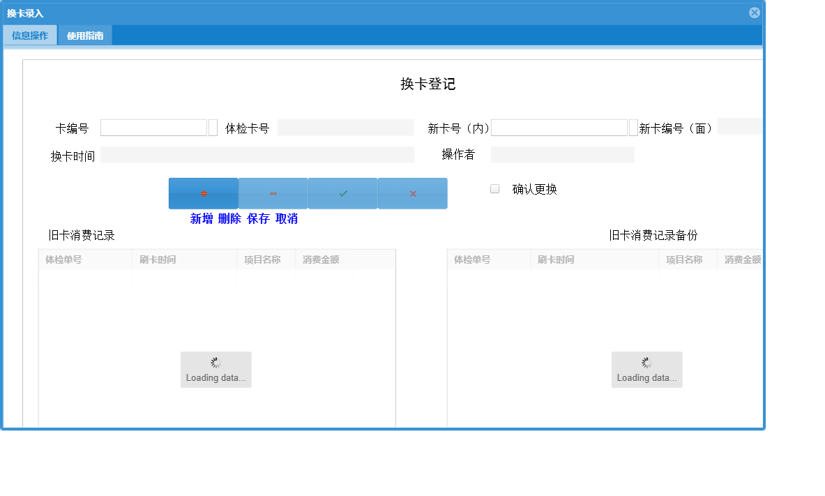The height and width of the screenshot is (496, 825).
Task: Enable the 确认更换 checkbox
Action: (494, 188)
